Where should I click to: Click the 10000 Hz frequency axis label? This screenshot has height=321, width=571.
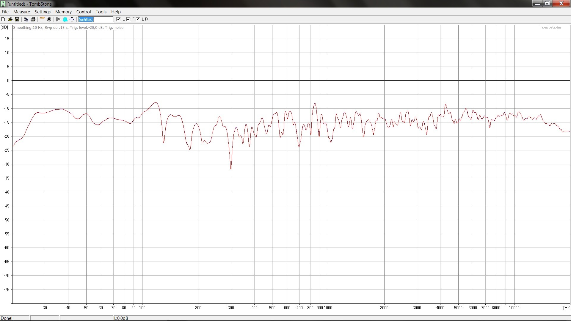click(x=514, y=308)
